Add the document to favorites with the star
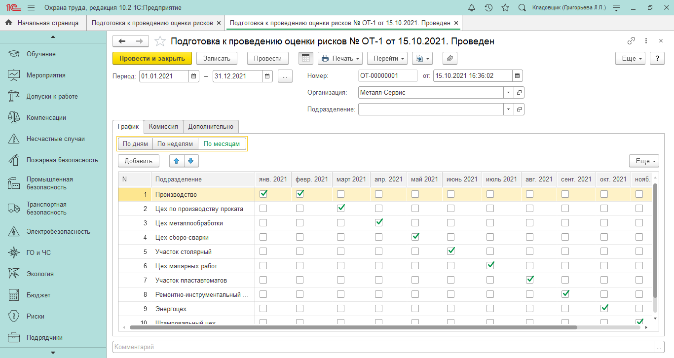Viewport: 674px width, 358px height. [160, 41]
